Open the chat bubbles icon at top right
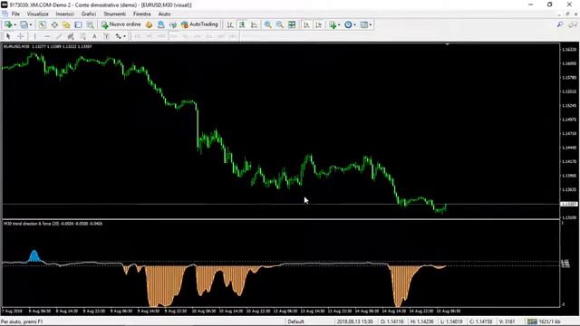The image size is (580, 326). click(573, 24)
